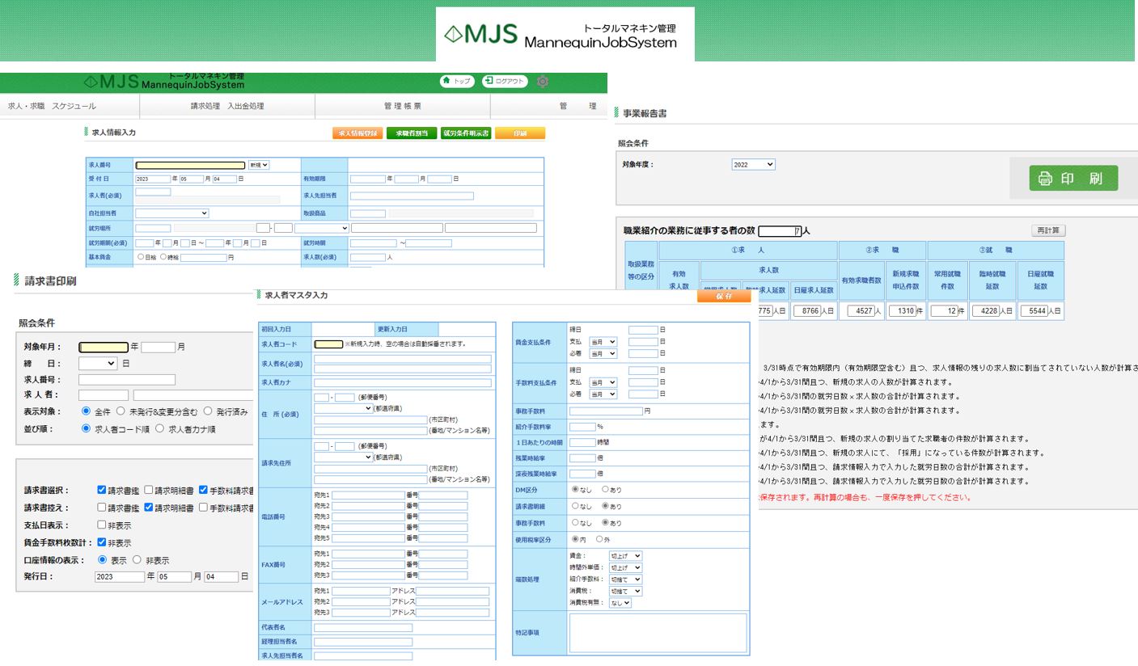Toggle 請求書鑑 checkbox in 請求書選択
The image size is (1138, 666).
(x=102, y=490)
